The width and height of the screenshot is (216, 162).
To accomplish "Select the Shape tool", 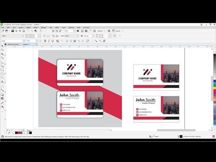I will point(2,50).
